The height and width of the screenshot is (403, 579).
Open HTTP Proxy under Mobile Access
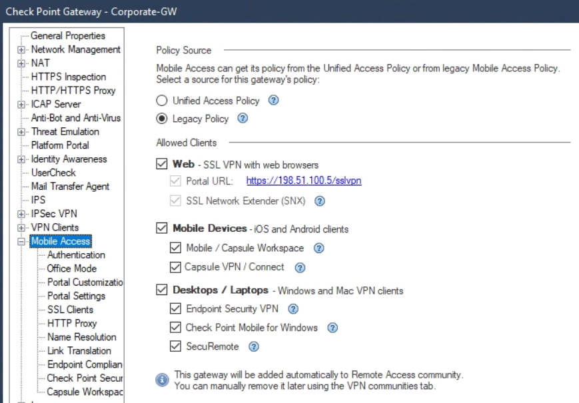click(72, 323)
